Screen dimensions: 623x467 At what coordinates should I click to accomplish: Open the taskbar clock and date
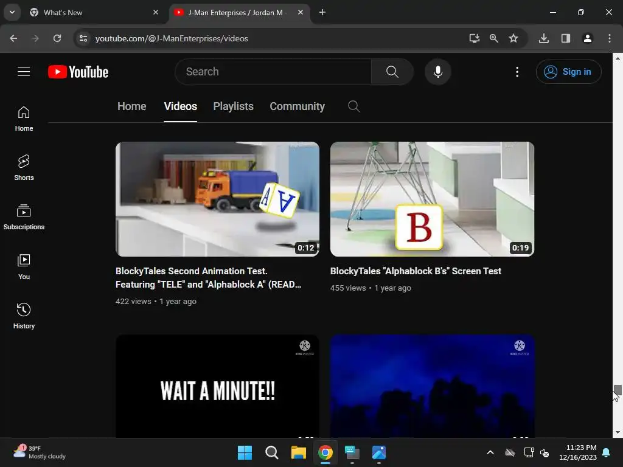click(x=578, y=452)
